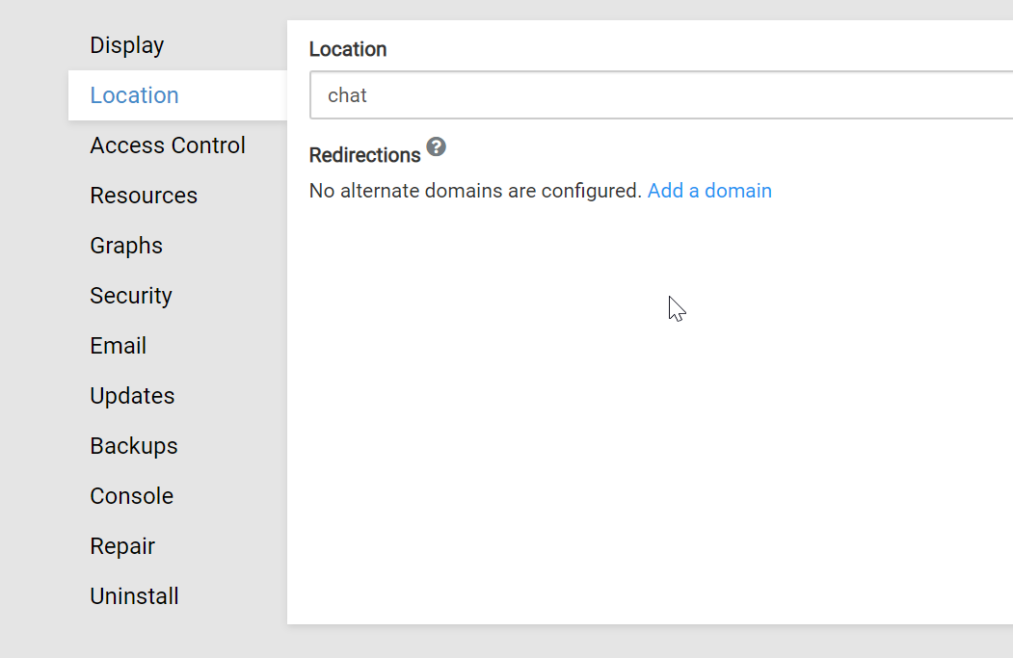Click the 'chat' text in the Location field

[x=347, y=95]
